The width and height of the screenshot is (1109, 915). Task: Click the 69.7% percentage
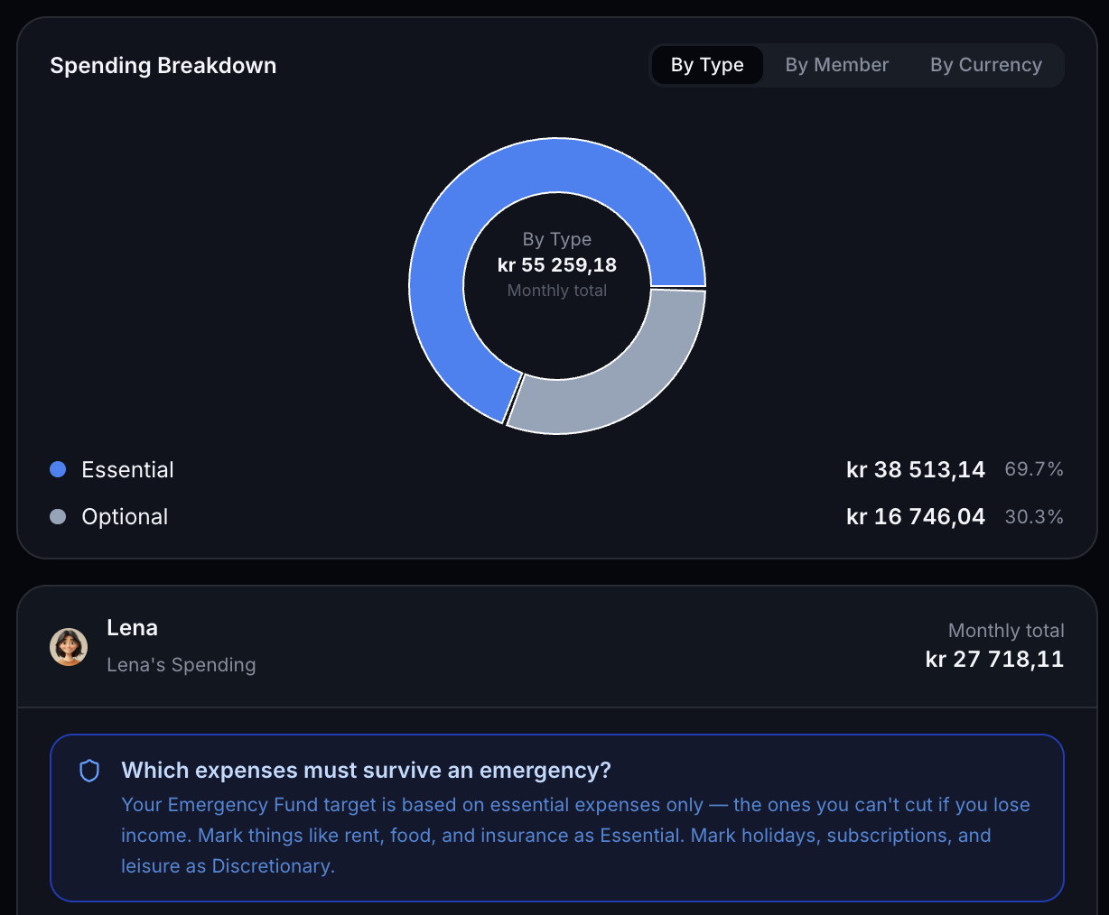[x=1034, y=469]
